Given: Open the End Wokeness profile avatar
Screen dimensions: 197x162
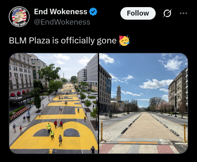Looking at the screenshot, I should [19, 17].
